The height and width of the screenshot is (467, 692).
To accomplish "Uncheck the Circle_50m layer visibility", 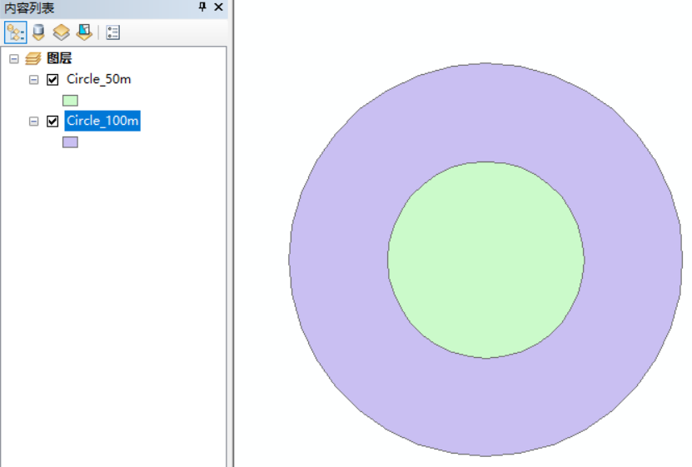I will click(x=52, y=79).
